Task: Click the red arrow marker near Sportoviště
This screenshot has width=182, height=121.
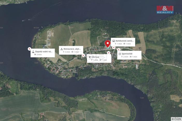Action: 119,50
